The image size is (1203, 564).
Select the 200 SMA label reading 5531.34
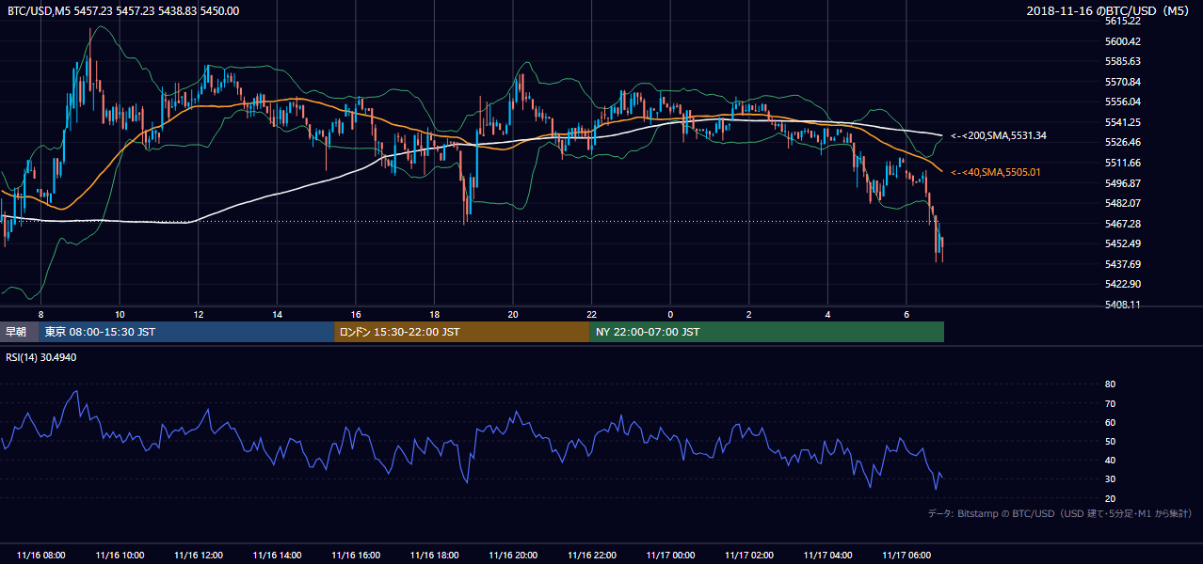pyautogui.click(x=998, y=136)
